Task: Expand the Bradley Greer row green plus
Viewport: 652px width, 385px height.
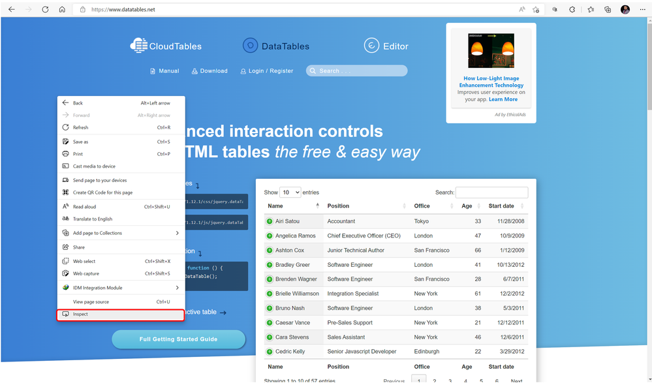Action: click(270, 265)
